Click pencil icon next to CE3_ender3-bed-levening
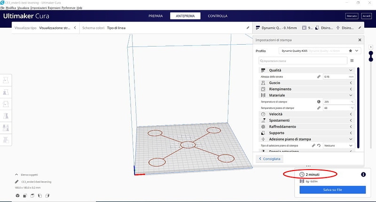376x202 pixels. (16, 182)
